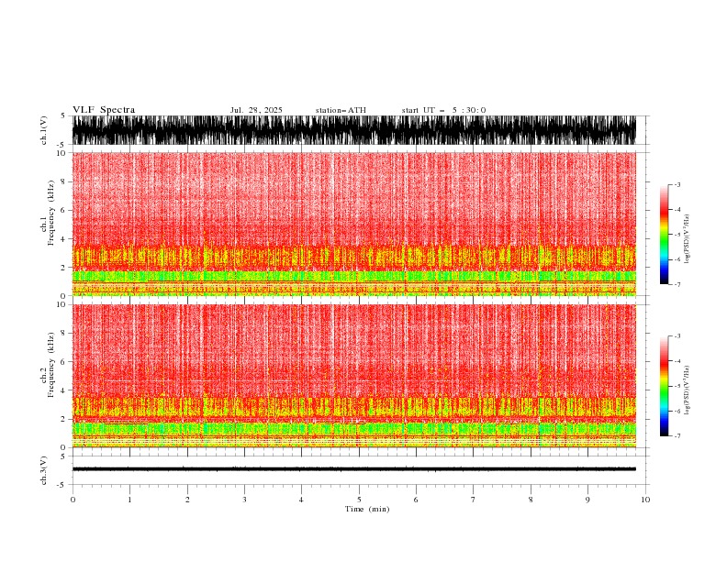Click inside the ch.2 frequency spectrogram
The width and height of the screenshot is (727, 561).
pyautogui.click(x=354, y=376)
